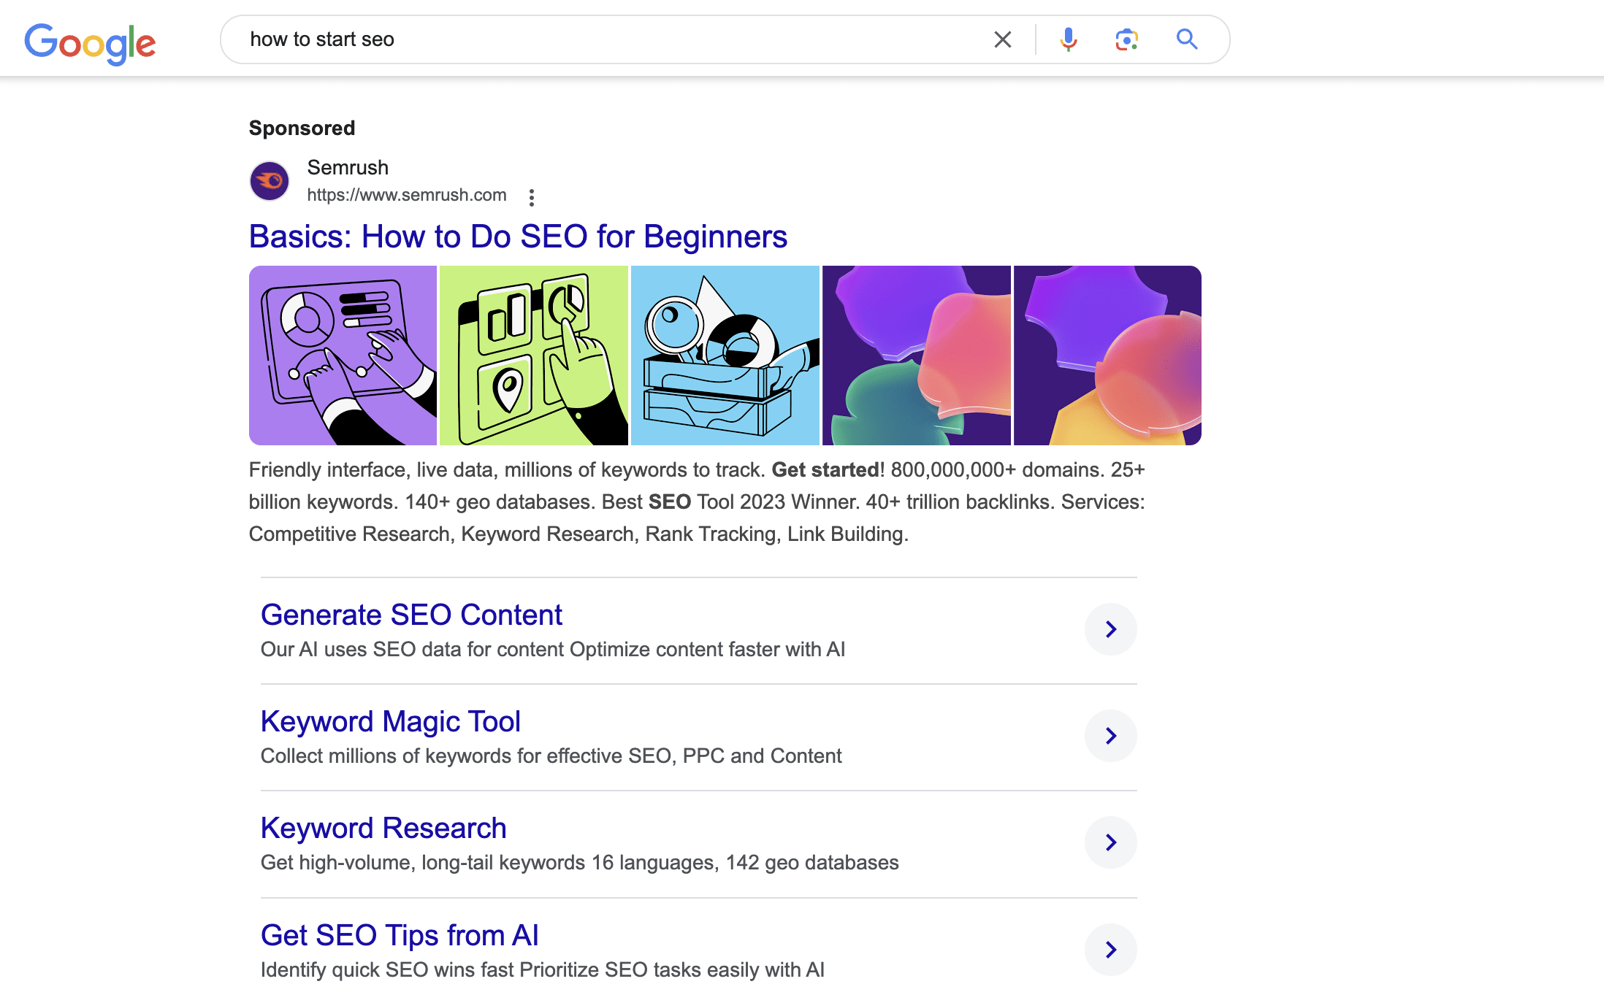Screen dimensions: 1604x1003
Task: Expand the Generate SEO Content chevron
Action: tap(1110, 629)
